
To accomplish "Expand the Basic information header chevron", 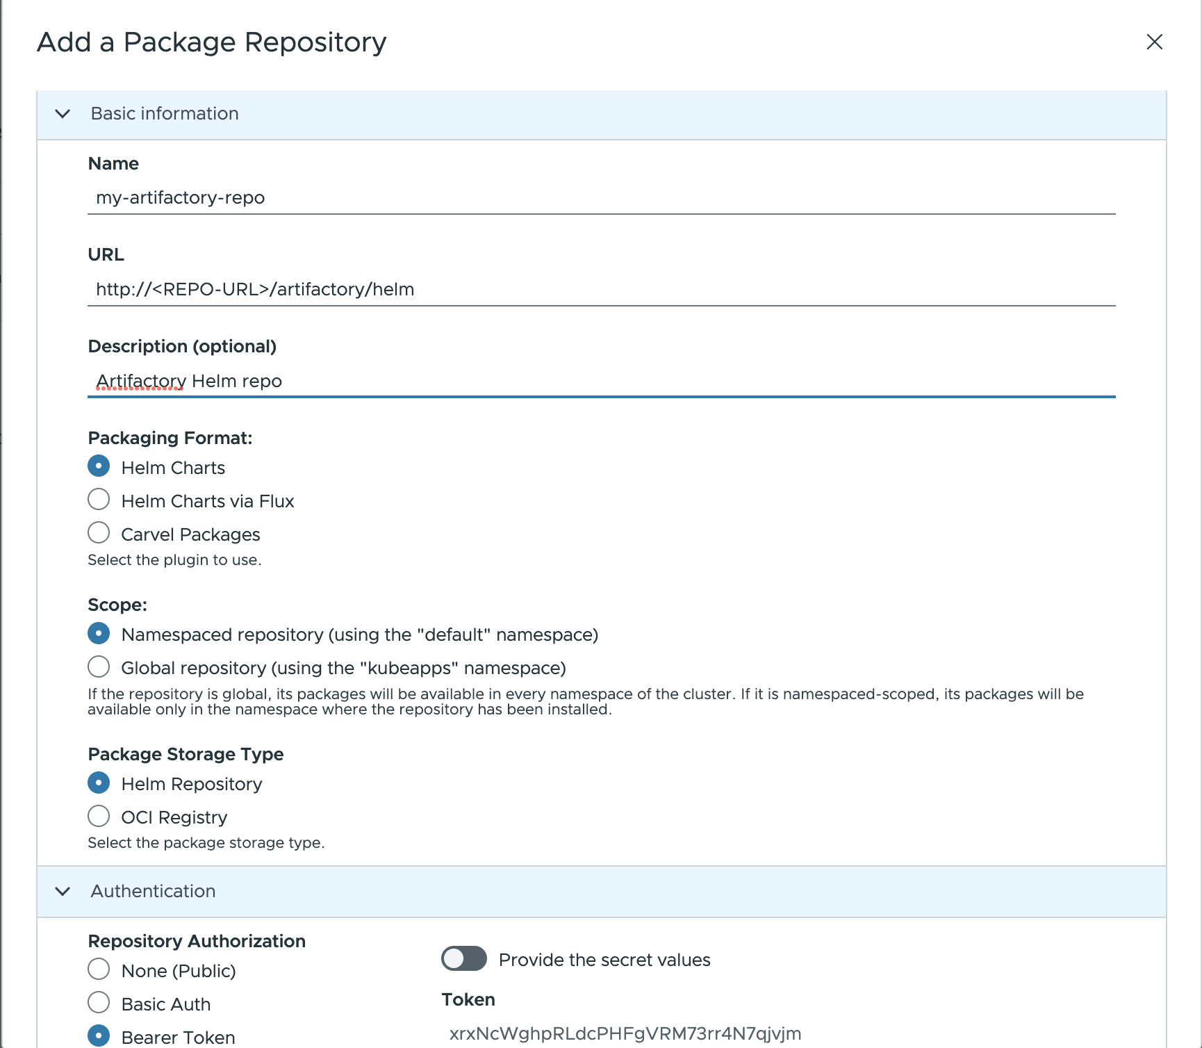I will point(62,114).
